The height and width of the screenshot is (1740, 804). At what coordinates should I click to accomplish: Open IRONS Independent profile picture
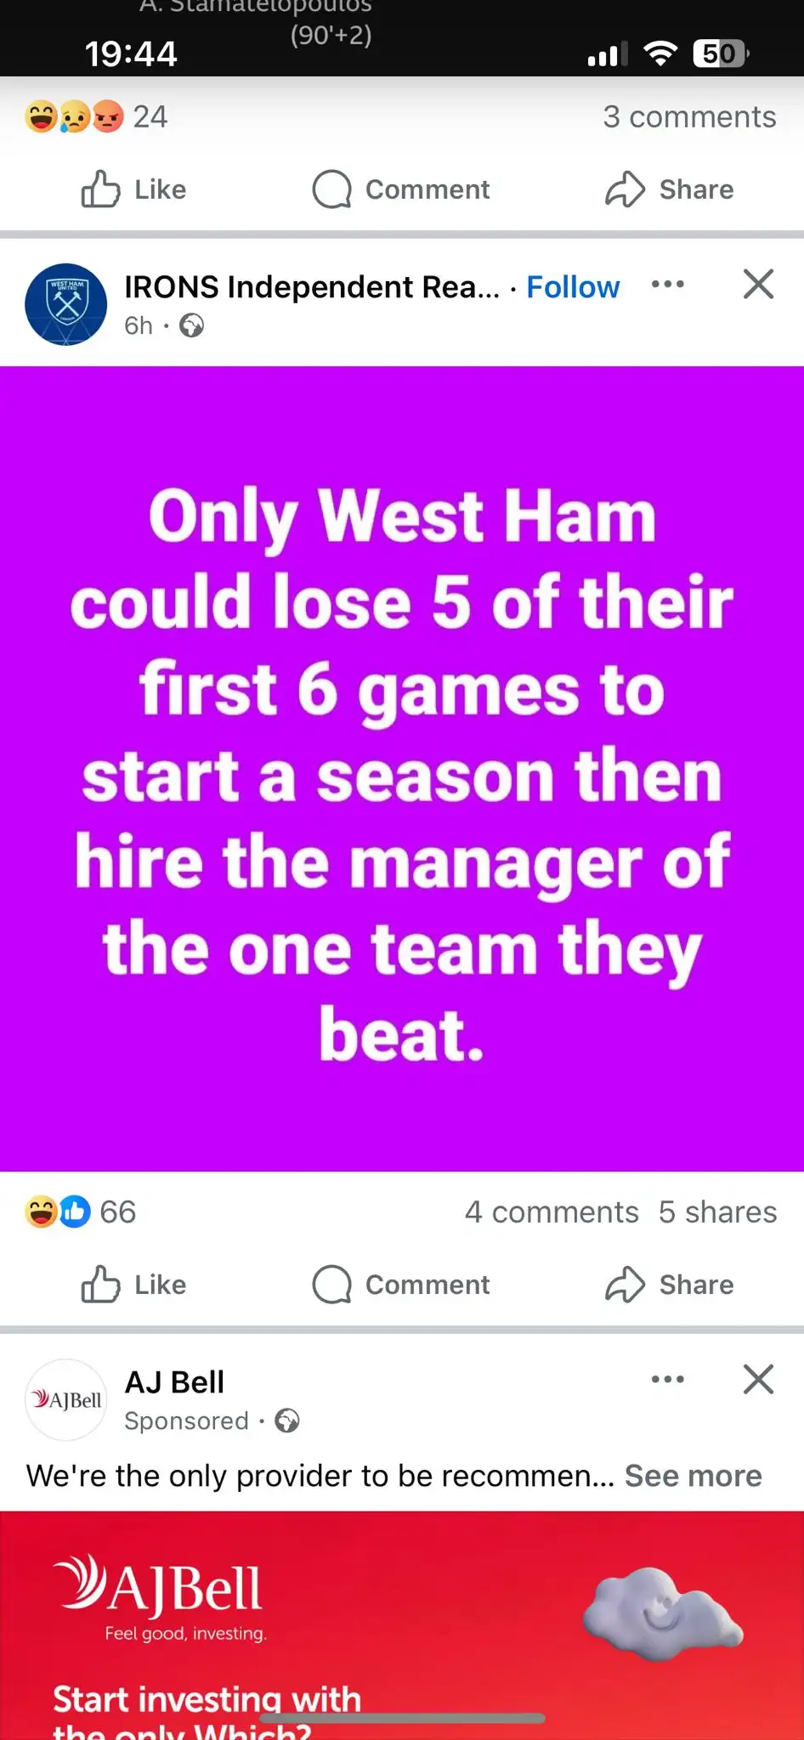coord(66,304)
